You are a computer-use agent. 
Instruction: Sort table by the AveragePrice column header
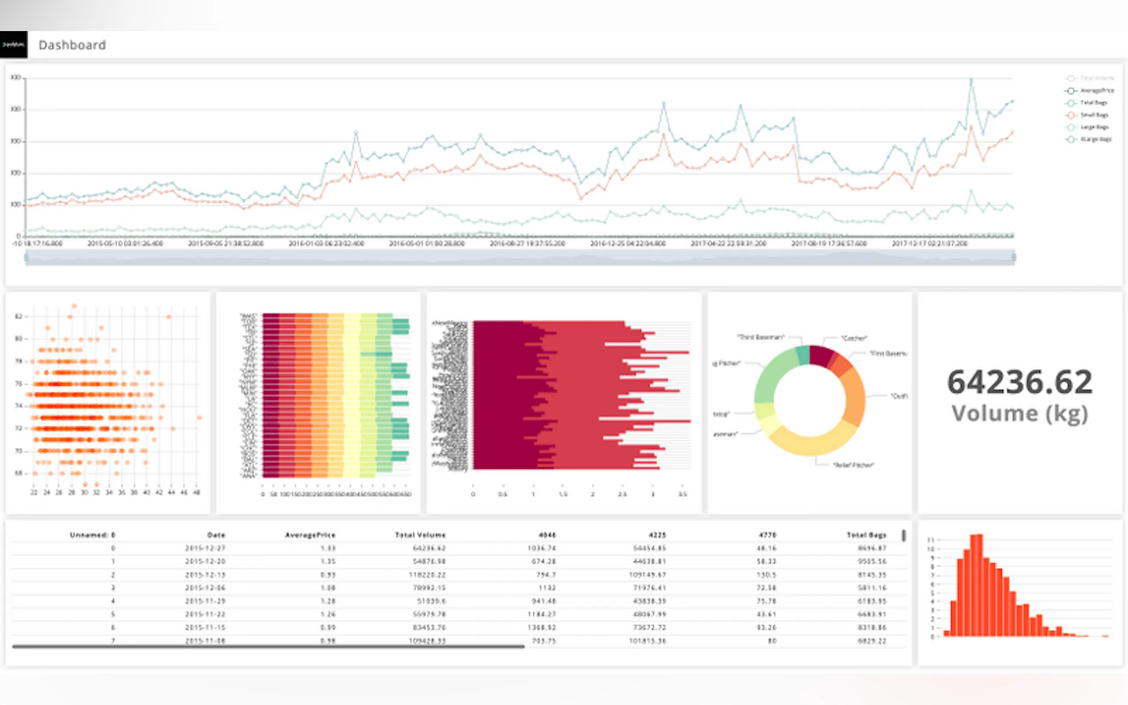310,535
